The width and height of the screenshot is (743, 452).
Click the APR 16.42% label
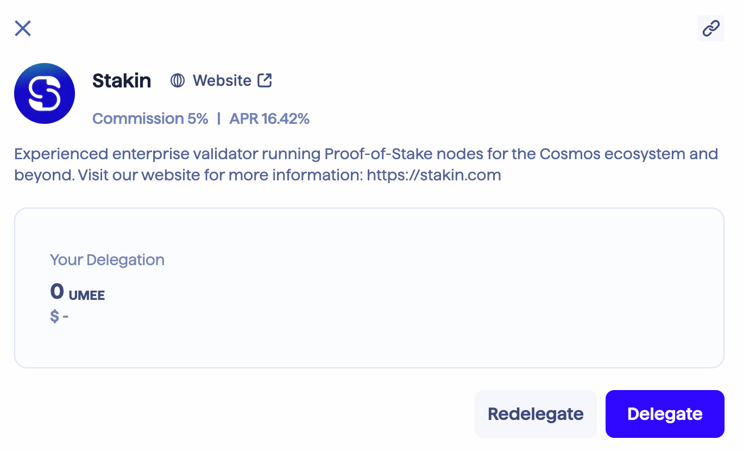(x=269, y=119)
